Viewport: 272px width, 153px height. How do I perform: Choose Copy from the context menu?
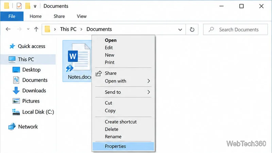point(110,111)
